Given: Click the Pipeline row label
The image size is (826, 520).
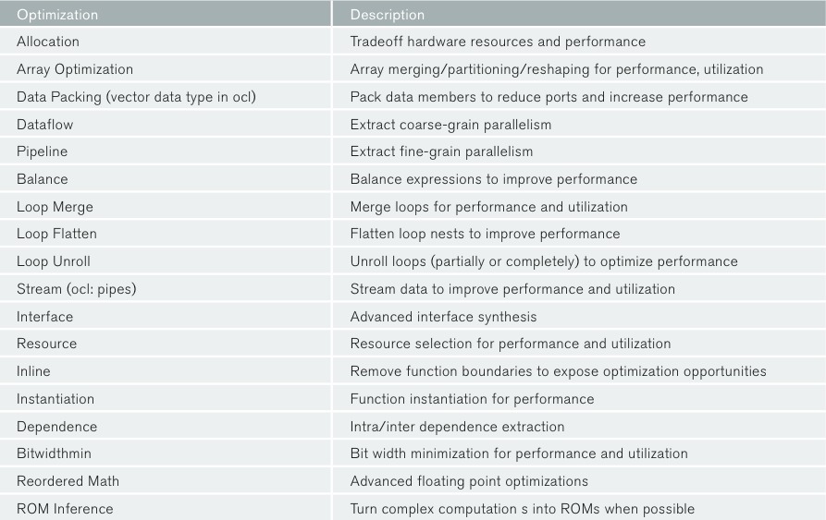Looking at the screenshot, I should point(43,152).
